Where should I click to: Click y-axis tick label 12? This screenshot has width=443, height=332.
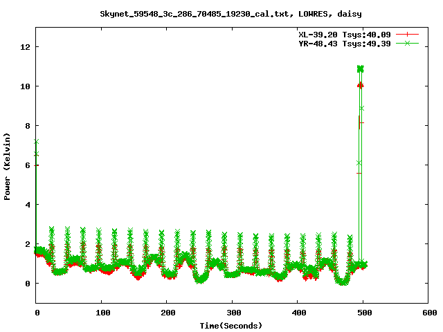coord(26,47)
